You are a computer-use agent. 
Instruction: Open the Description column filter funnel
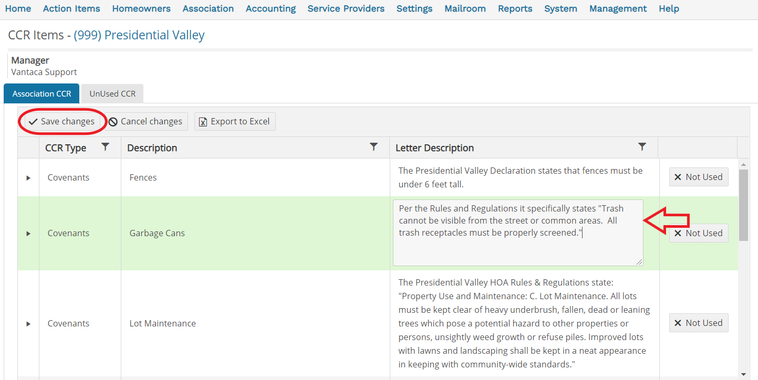(x=374, y=147)
